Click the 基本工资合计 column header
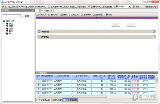The height and width of the screenshot is (104, 160). [x=134, y=77]
